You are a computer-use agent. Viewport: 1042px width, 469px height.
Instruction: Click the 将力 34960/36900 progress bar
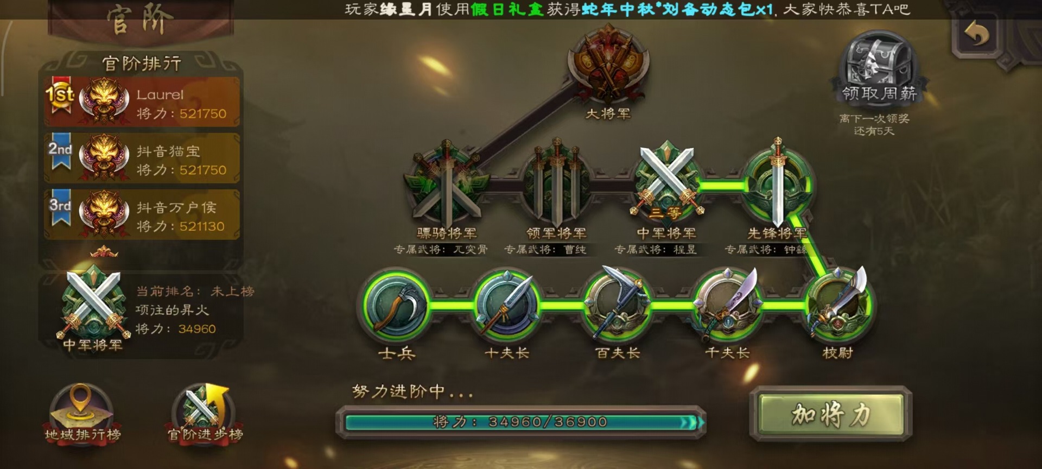tap(521, 422)
